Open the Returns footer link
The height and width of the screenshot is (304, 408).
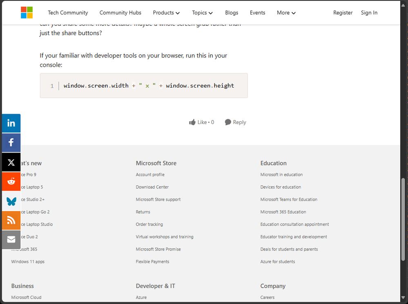point(143,212)
